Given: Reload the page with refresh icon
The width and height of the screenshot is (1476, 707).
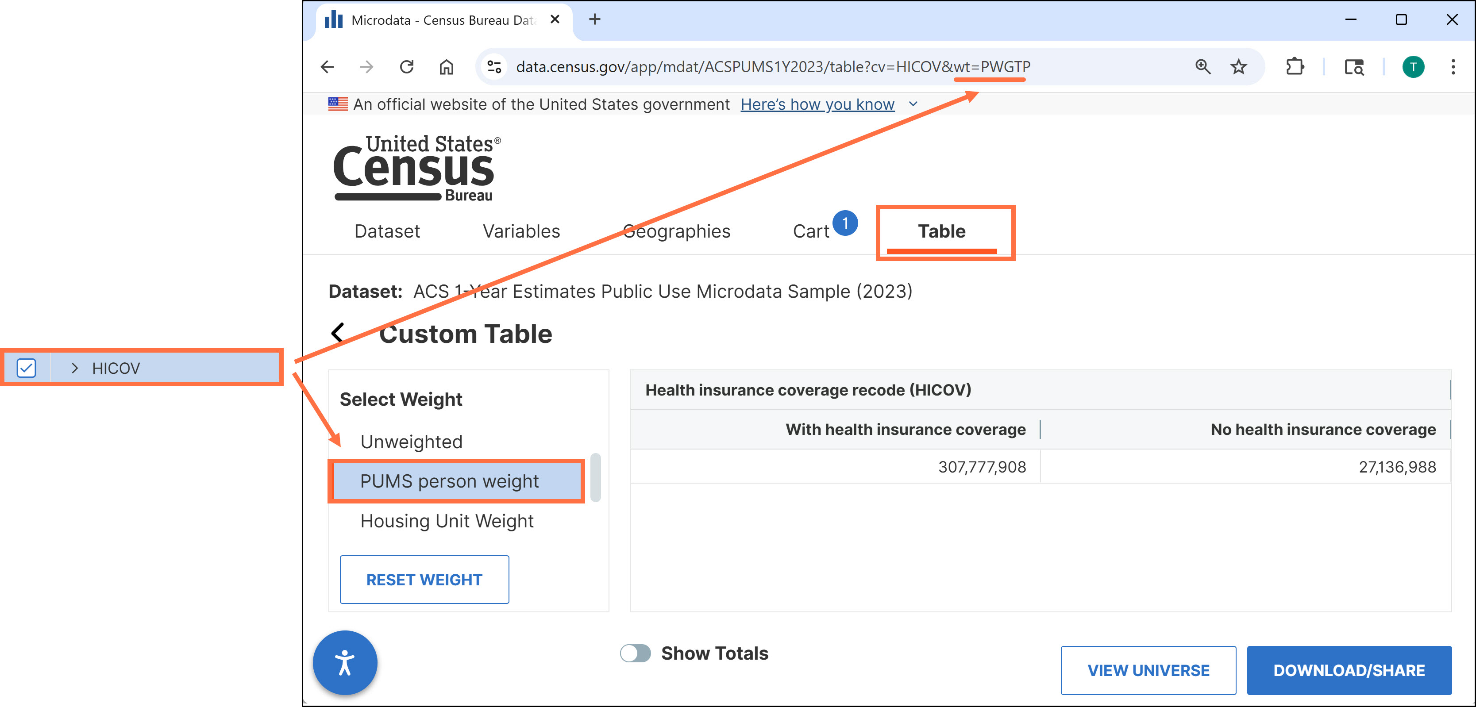Looking at the screenshot, I should click(x=407, y=67).
